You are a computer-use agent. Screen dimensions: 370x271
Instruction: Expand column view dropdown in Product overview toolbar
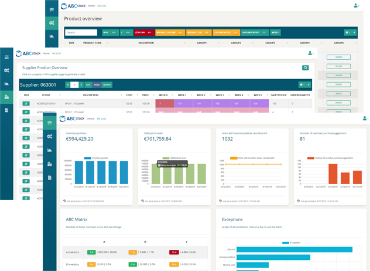coord(349,32)
